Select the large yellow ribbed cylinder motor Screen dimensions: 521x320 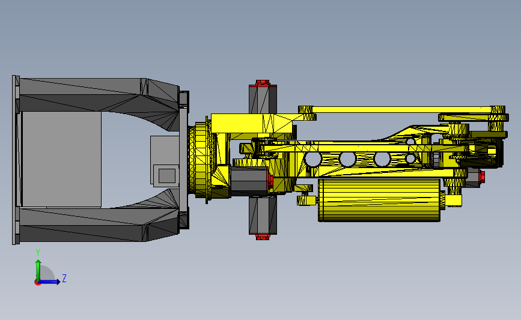(379, 200)
